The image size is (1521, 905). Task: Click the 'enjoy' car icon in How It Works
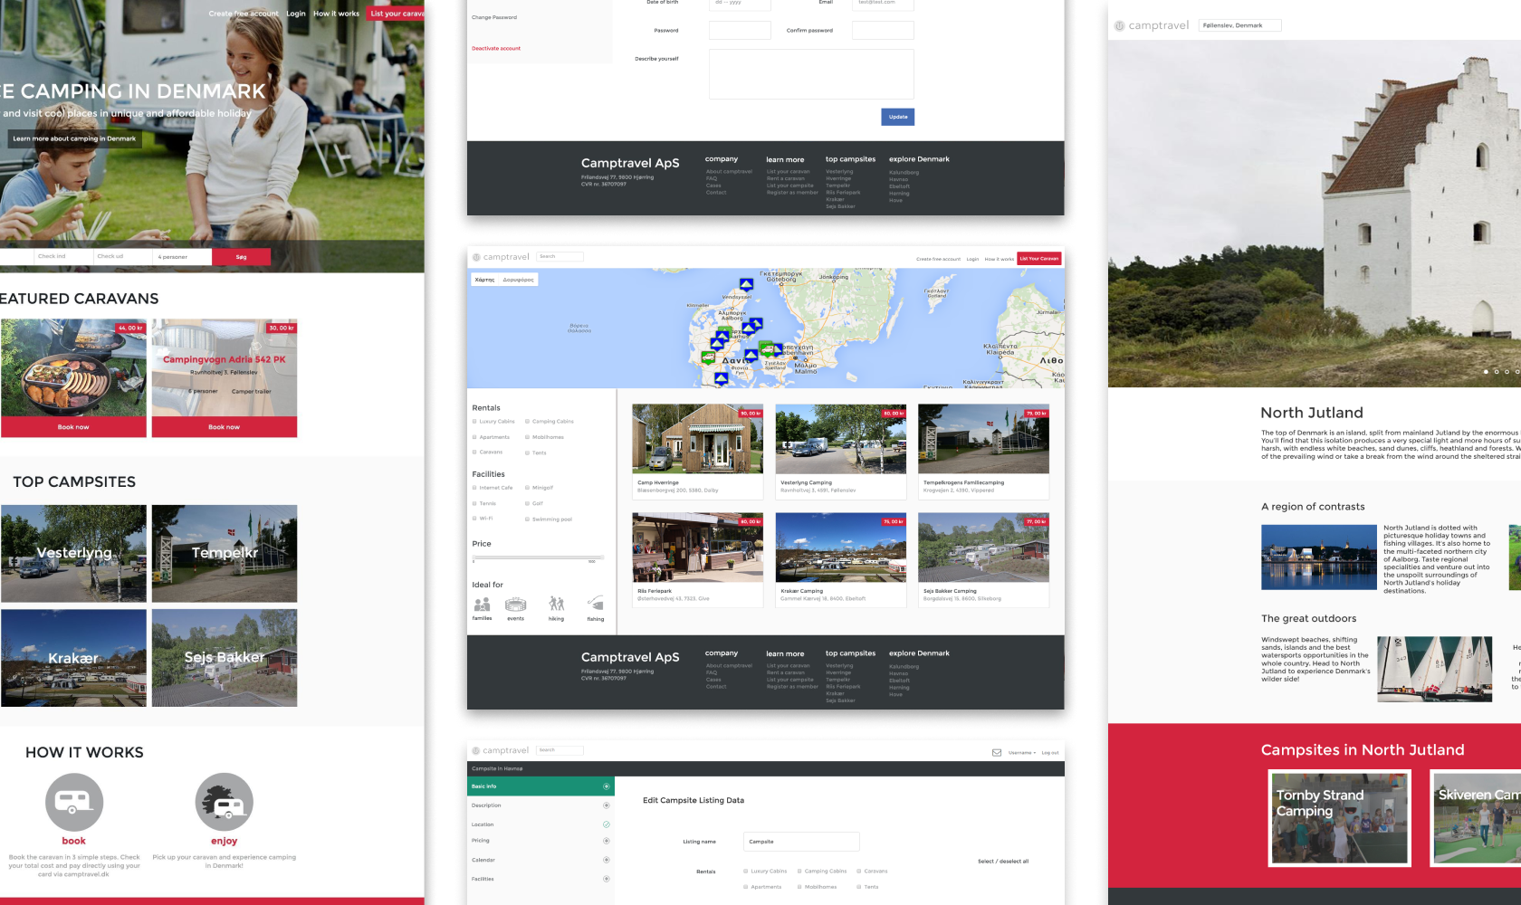coord(224,802)
